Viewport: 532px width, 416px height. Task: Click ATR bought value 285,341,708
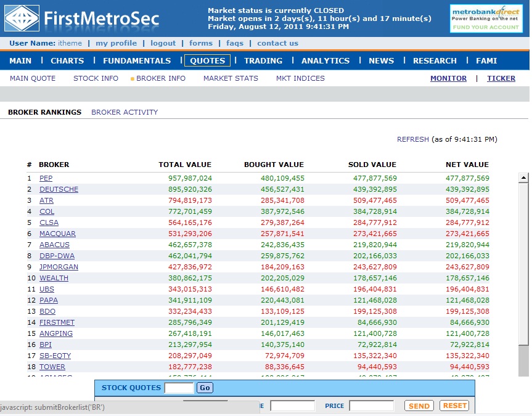point(282,200)
